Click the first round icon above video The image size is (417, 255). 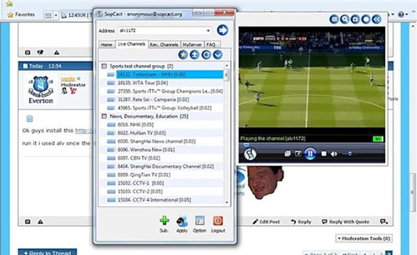pos(334,19)
